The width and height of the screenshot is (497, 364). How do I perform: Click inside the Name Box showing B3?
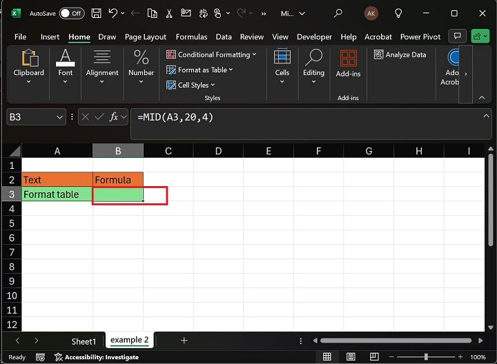coord(28,117)
